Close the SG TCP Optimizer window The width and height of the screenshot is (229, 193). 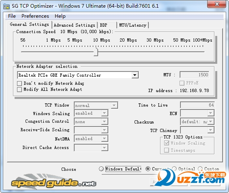coord(216,4)
